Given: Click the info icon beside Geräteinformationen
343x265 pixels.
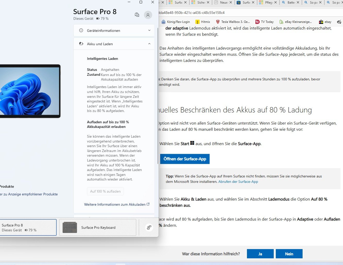Looking at the screenshot, I should click(x=81, y=30).
